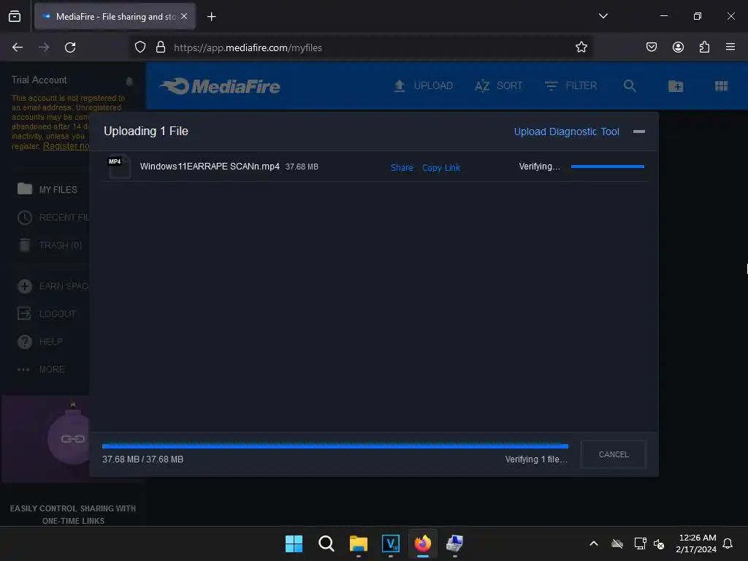This screenshot has height=561, width=748.
Task: Cancel the upload
Action: coord(614,454)
